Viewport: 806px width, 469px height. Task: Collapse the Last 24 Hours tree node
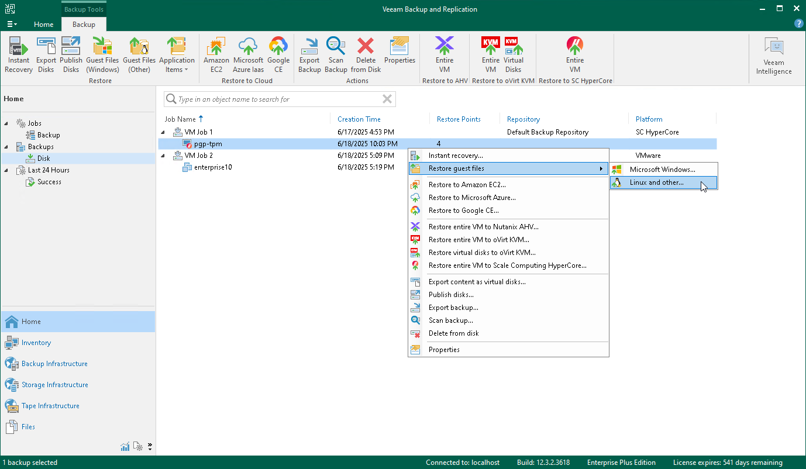coord(7,170)
